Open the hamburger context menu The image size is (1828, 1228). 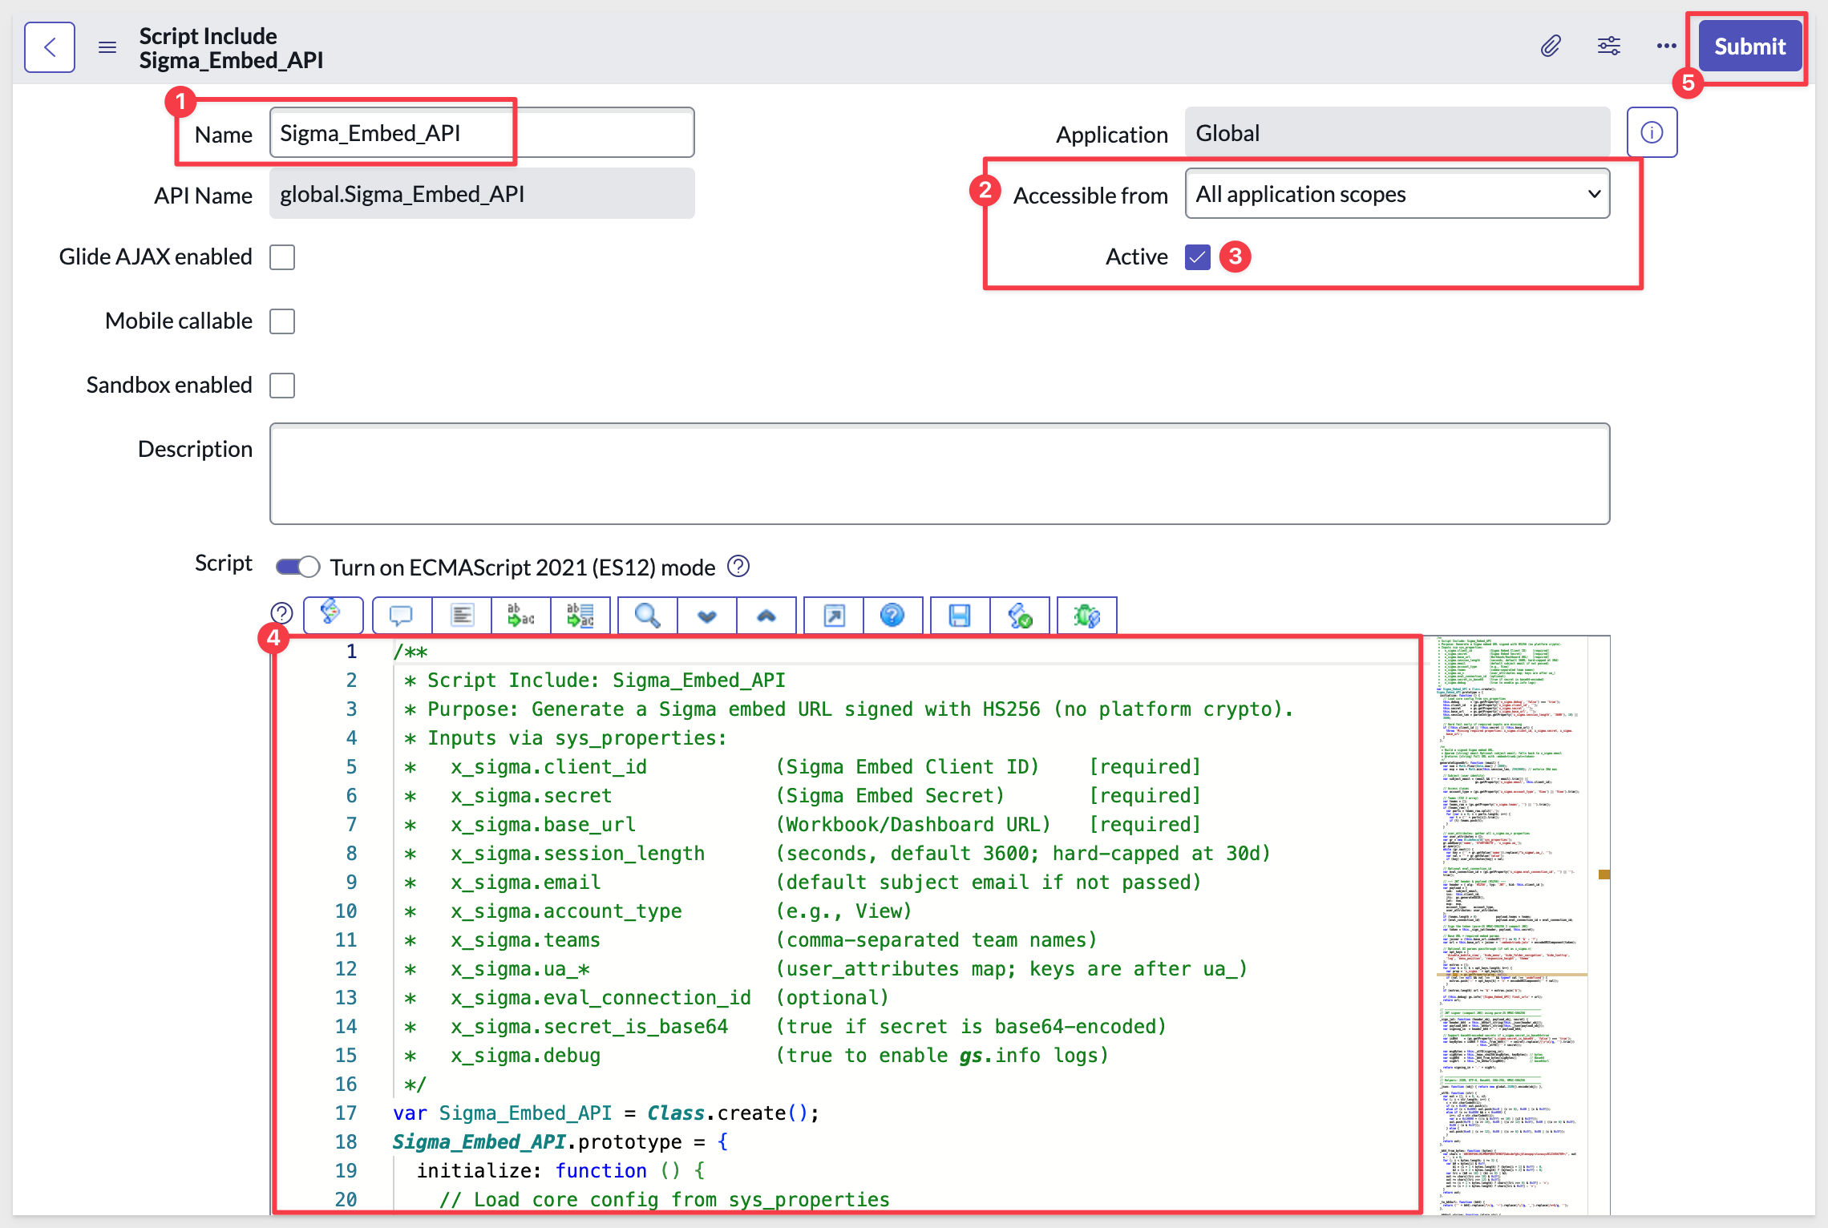point(107,47)
